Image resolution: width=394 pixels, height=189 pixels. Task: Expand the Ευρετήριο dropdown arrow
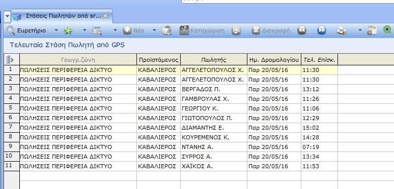click(56, 30)
